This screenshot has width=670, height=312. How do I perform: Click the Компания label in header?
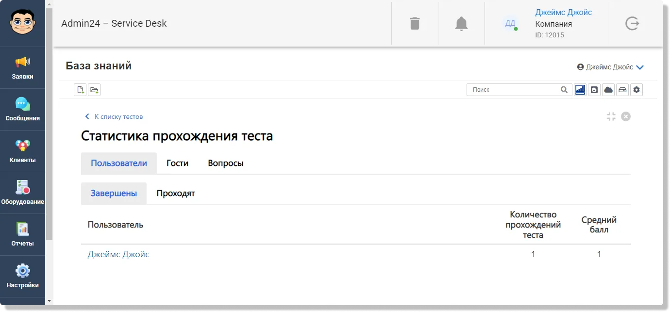(553, 24)
